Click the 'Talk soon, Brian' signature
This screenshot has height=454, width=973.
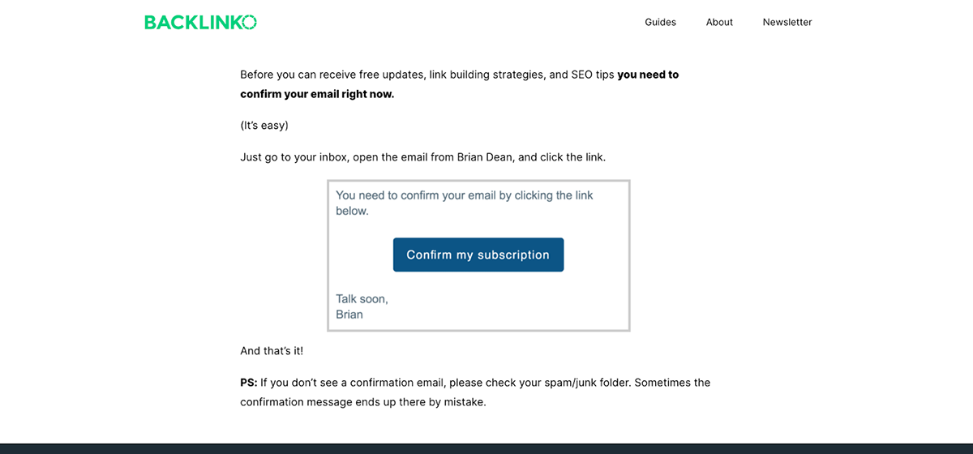pos(362,306)
